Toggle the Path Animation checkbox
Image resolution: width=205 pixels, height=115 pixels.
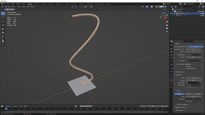176,107
